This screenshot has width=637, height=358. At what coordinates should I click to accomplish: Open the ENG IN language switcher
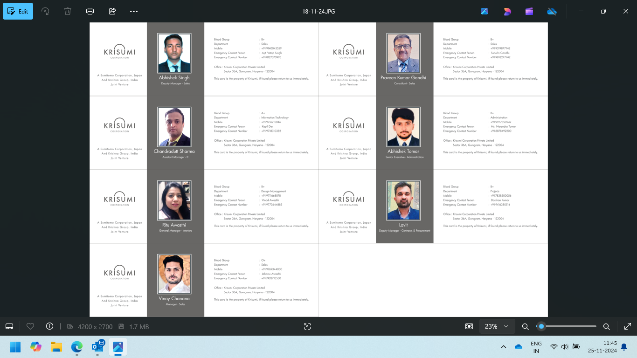(536, 347)
